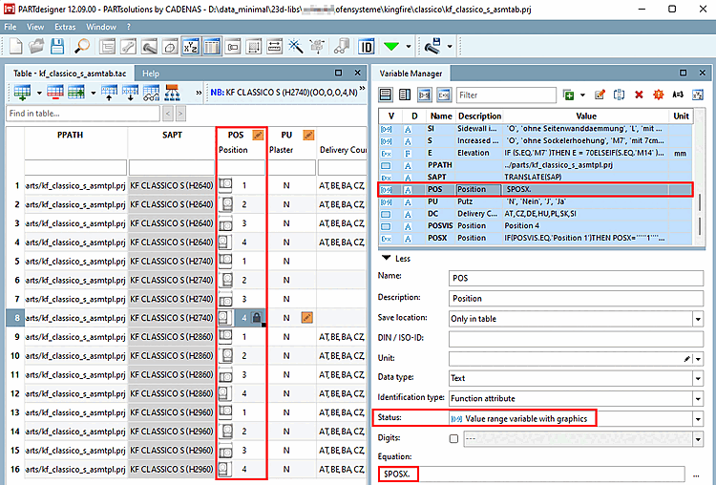This screenshot has height=485, width=716.
Task: Click the red X delete variable icon
Action: (639, 95)
